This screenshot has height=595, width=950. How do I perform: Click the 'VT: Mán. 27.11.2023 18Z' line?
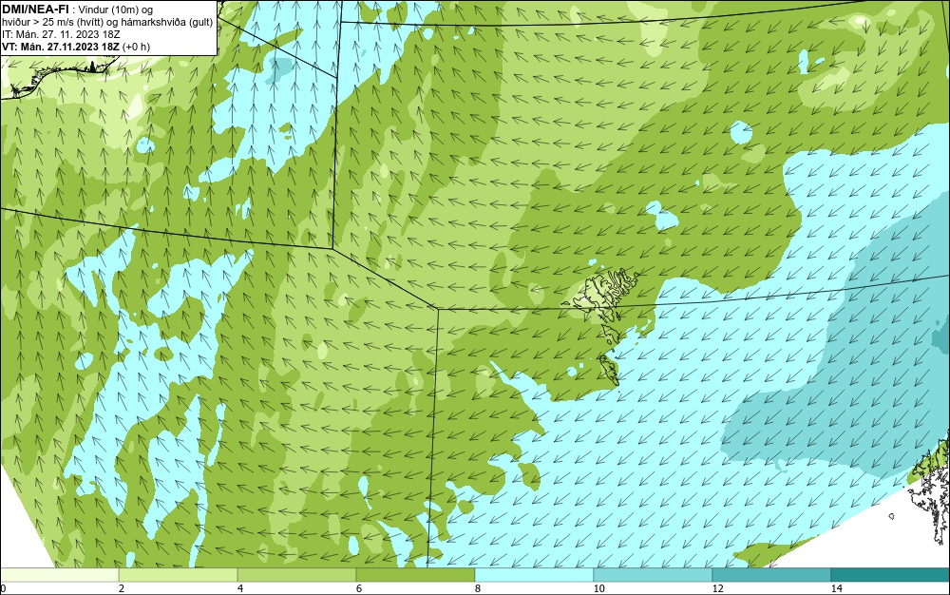pyautogui.click(x=61, y=46)
